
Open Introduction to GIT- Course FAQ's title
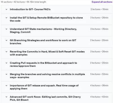[30, 9]
